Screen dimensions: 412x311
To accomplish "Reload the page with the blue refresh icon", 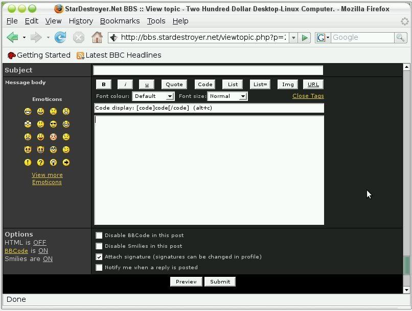I will (x=60, y=37).
